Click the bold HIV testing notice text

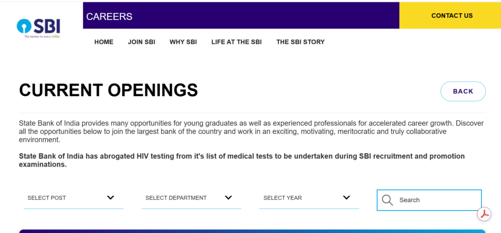tap(242, 160)
